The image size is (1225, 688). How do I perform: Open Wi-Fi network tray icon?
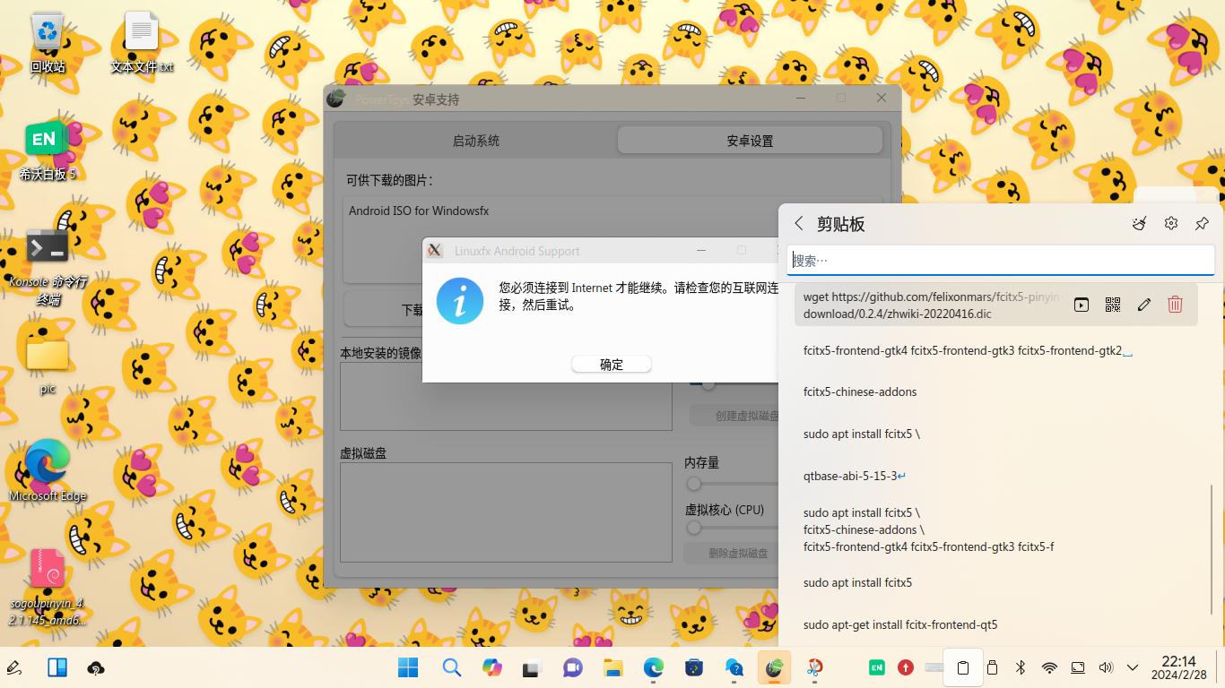tap(1049, 667)
